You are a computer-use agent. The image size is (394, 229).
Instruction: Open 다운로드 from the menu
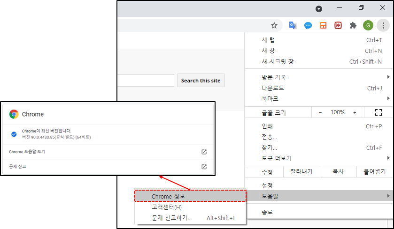318,88
